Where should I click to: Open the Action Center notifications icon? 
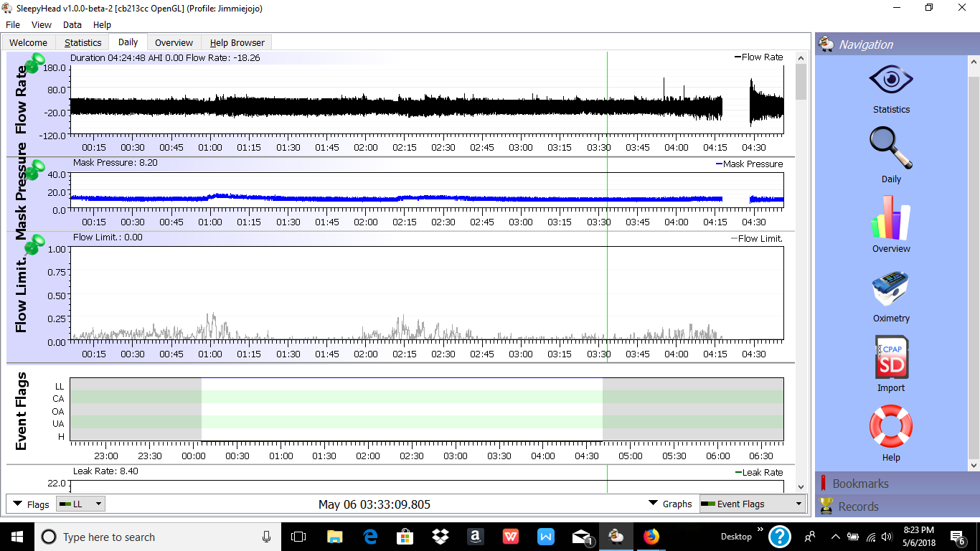tap(957, 537)
